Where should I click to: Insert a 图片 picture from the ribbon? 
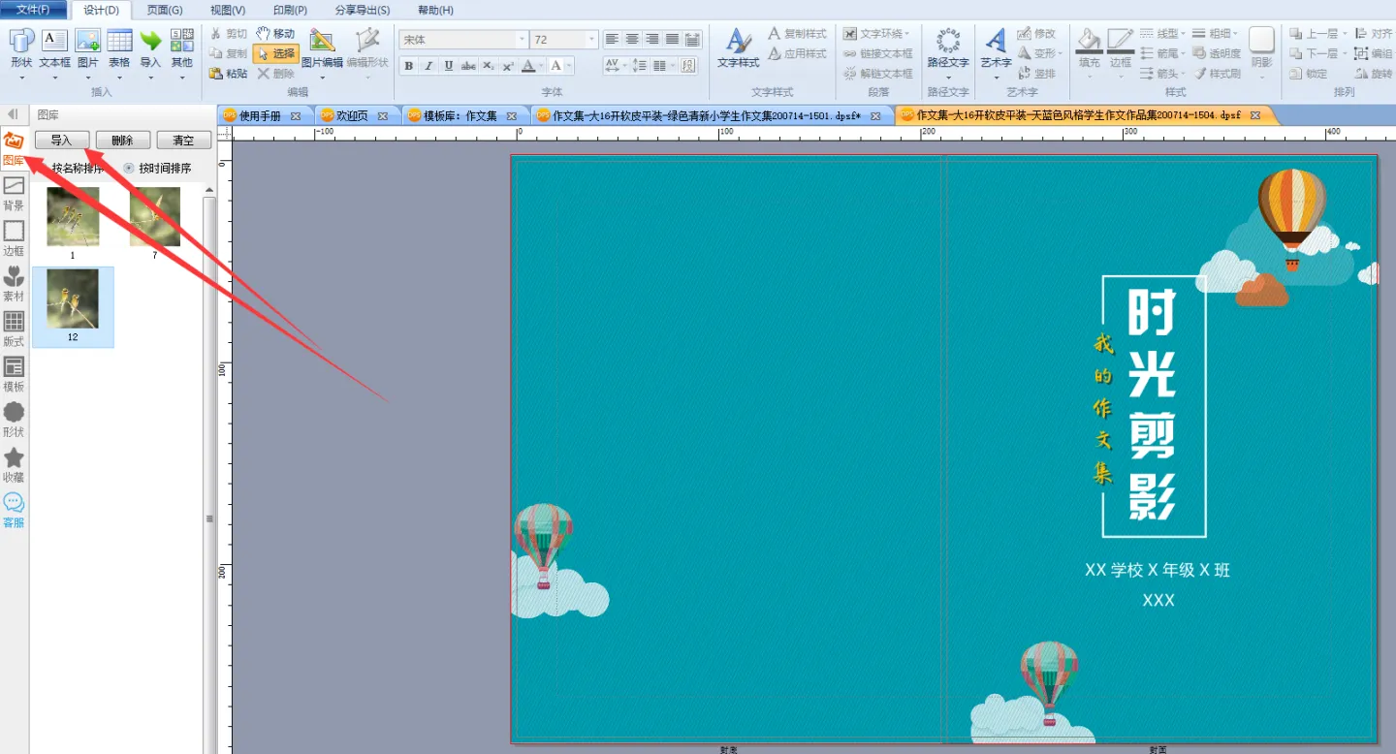pyautogui.click(x=87, y=48)
